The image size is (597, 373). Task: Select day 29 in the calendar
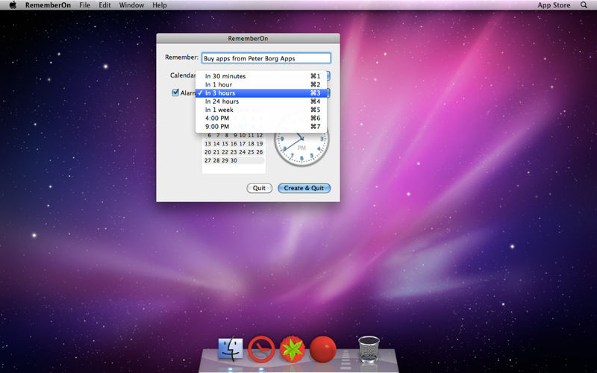tap(225, 160)
